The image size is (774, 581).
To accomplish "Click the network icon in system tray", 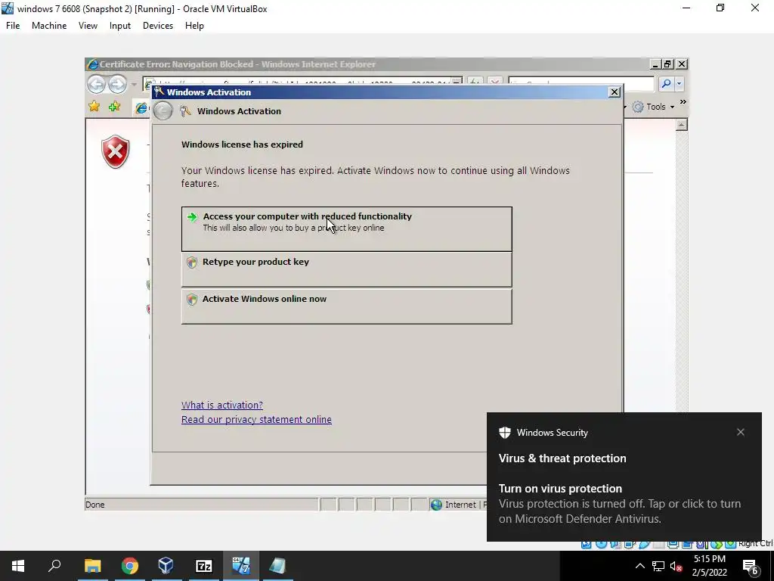I will click(x=658, y=566).
